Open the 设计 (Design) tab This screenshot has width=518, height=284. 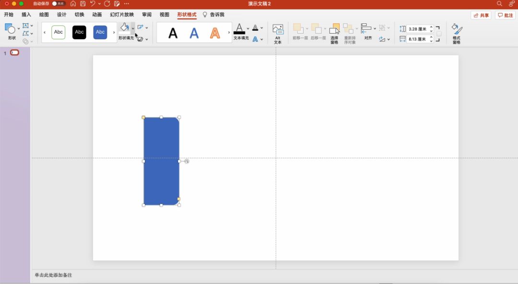click(x=61, y=14)
